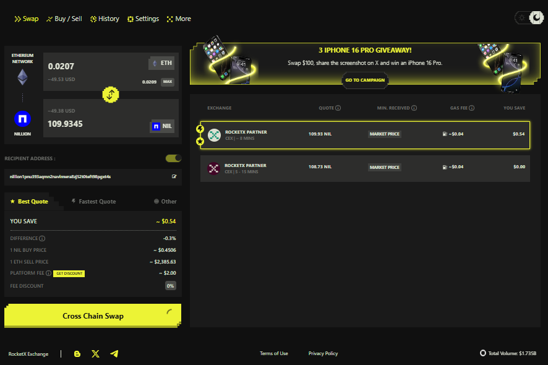Click Market Price tag in 109.93 NIL row
Screen dimensions: 548x365
[385, 134]
